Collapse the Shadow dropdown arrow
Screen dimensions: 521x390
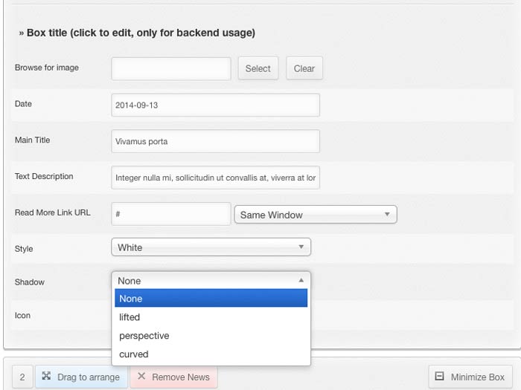pyautogui.click(x=301, y=281)
